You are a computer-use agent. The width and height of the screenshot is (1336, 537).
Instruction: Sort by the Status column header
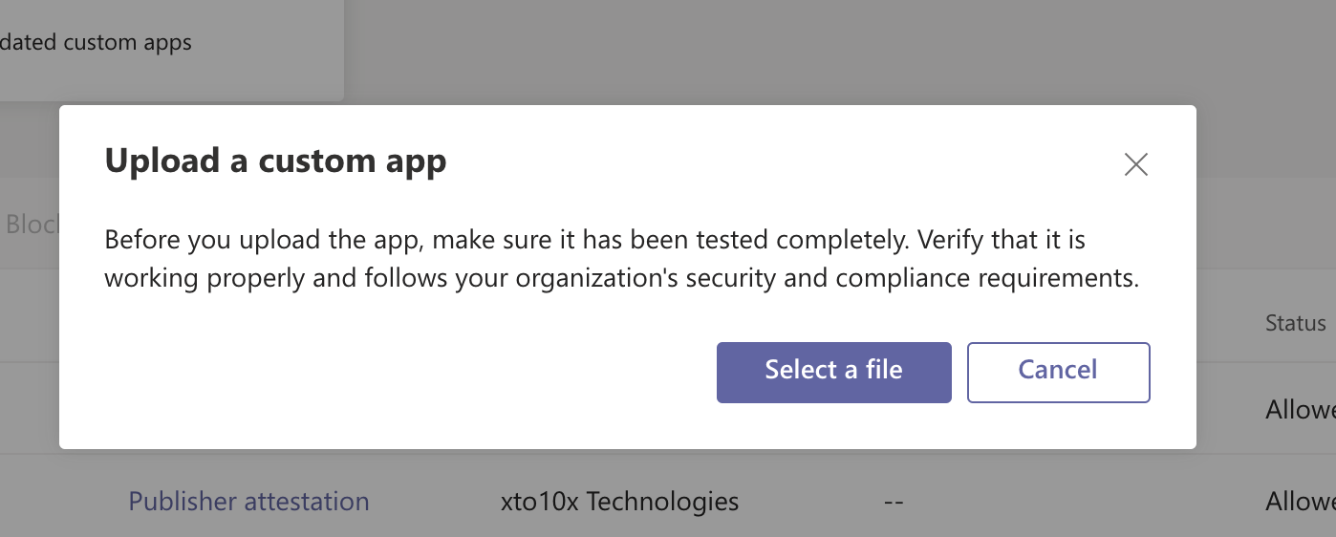[x=1295, y=323]
